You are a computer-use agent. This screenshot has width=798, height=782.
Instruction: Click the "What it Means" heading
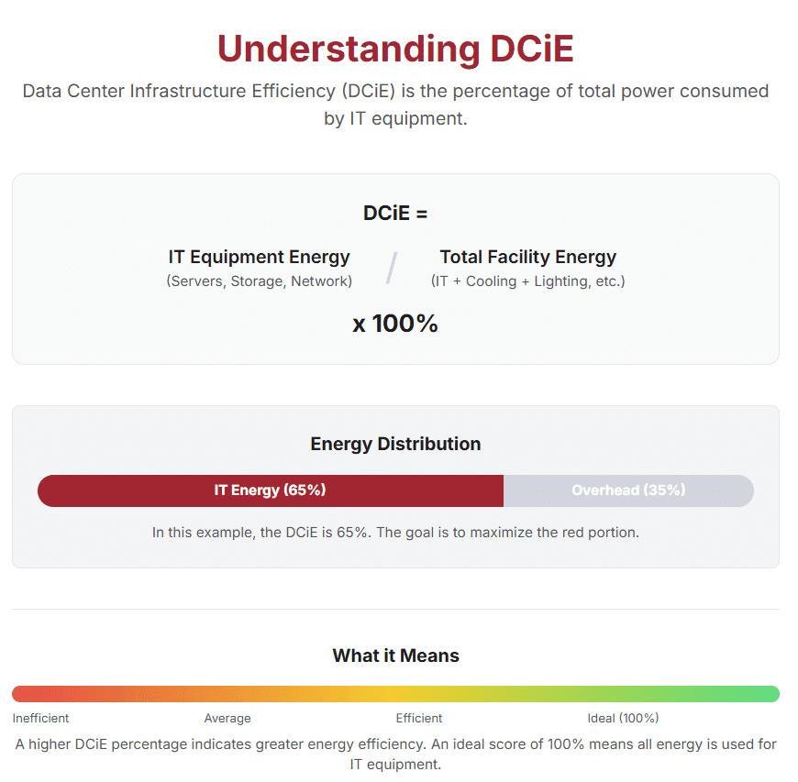pyautogui.click(x=395, y=655)
